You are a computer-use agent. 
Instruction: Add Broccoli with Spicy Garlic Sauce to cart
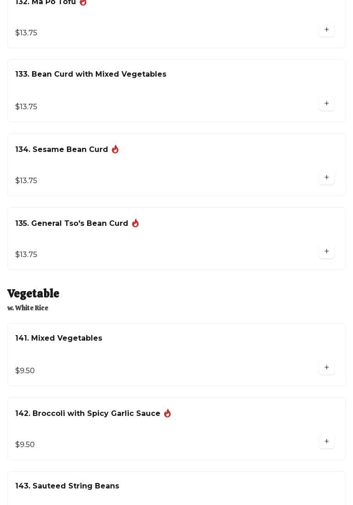point(326,441)
